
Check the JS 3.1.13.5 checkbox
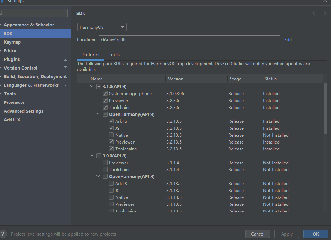tap(111, 191)
